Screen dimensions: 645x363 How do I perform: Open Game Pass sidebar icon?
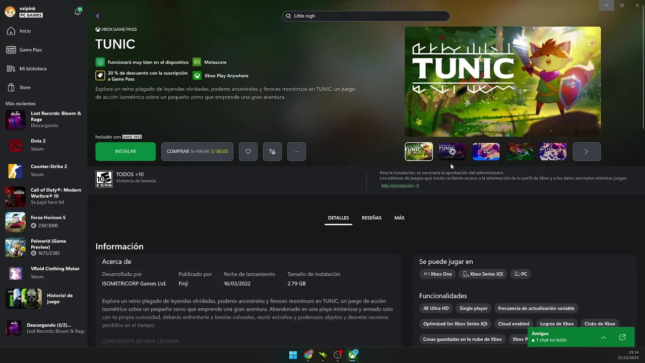[x=11, y=50]
